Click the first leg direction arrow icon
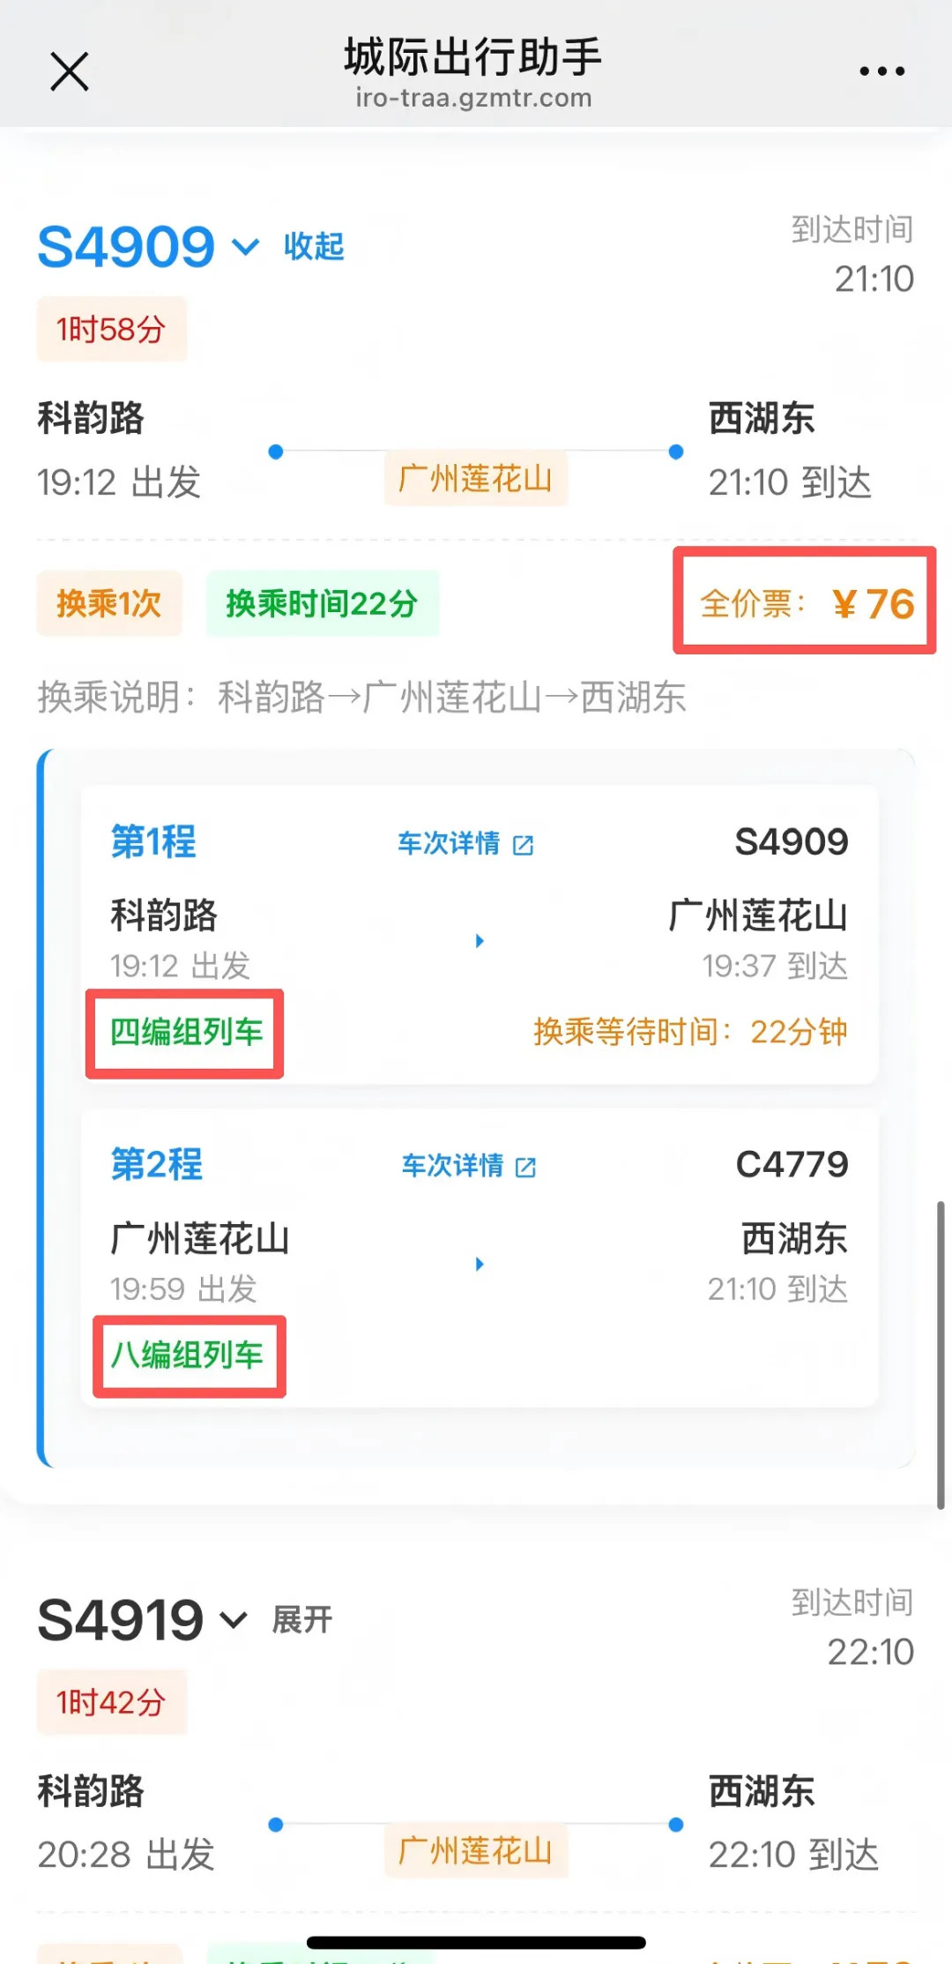Viewport: 952px width, 1964px height. point(480,941)
